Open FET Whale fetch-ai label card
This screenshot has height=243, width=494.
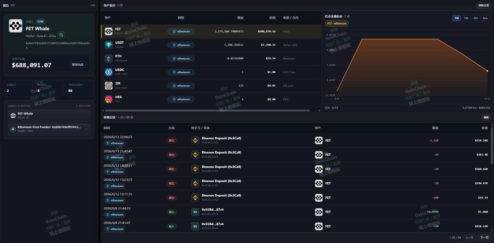pyautogui.click(x=49, y=115)
